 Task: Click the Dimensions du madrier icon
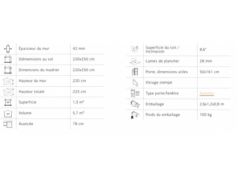coord(8,70)
